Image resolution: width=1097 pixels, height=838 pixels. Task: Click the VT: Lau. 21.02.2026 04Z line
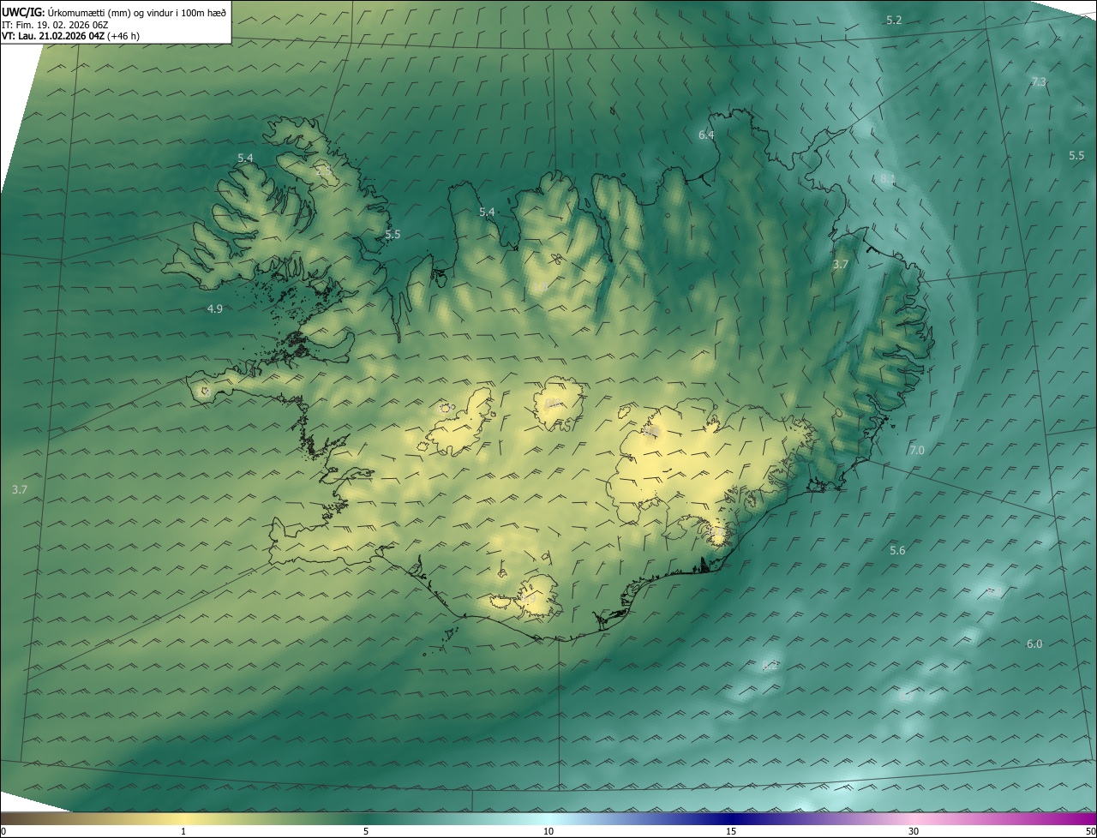(x=70, y=37)
